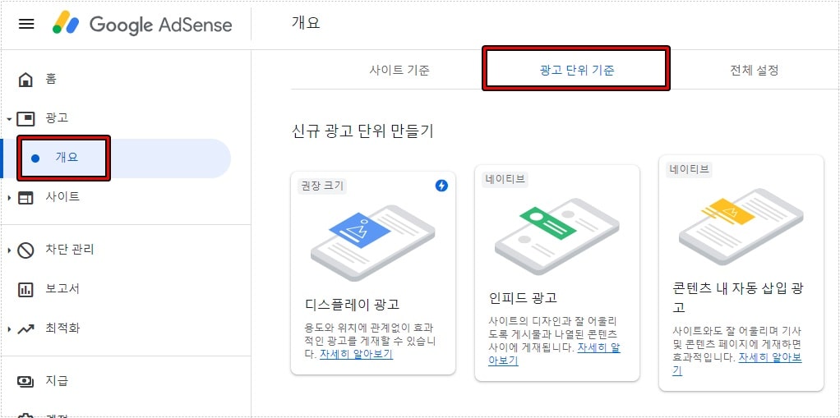Switch to the 사이트 기준 tab
Viewport: 840px width, 418px height.
point(399,70)
